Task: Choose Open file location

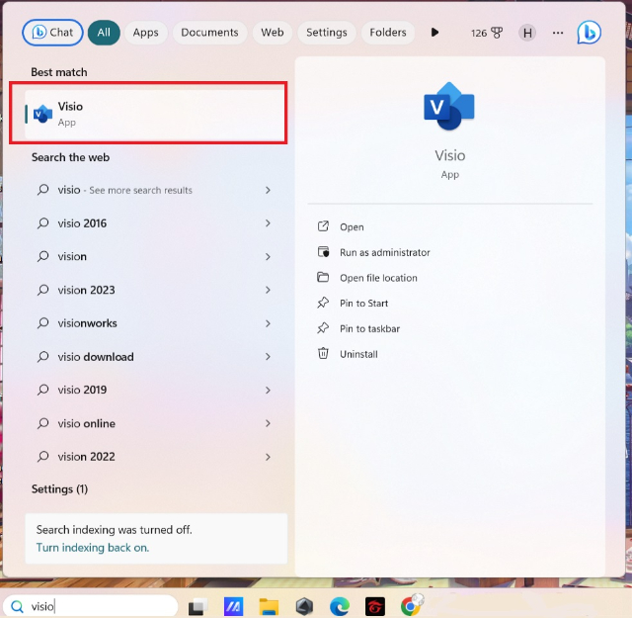Action: (x=378, y=278)
